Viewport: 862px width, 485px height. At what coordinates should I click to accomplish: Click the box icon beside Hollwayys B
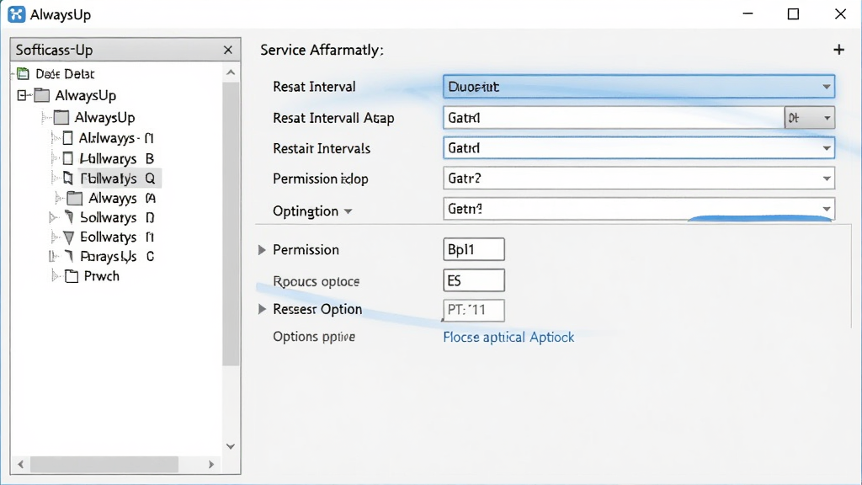click(67, 158)
